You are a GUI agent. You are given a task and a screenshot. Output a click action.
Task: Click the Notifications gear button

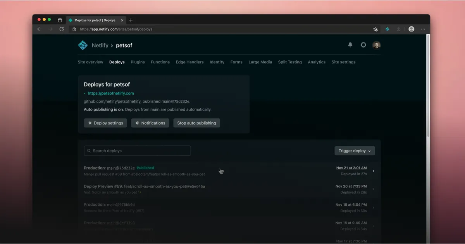coord(150,123)
